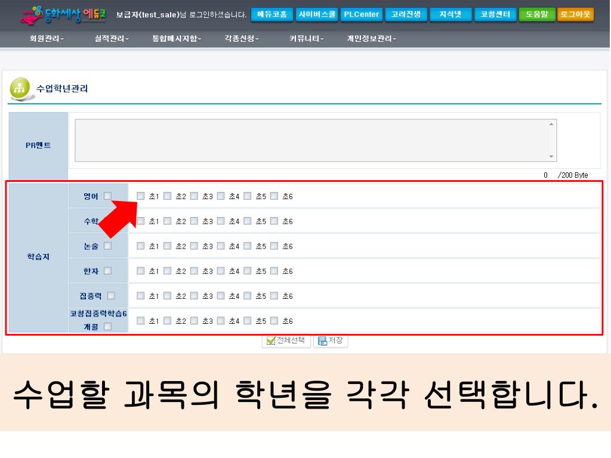This screenshot has width=611, height=458.
Task: Check the 집중력 subject checkbox
Action: pyautogui.click(x=111, y=296)
